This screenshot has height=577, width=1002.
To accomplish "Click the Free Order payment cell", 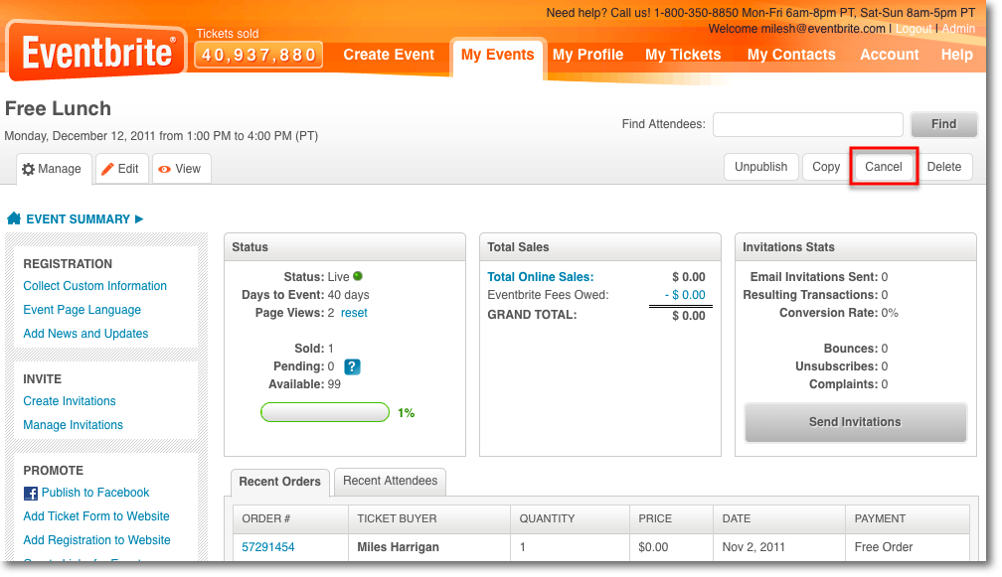I will pos(883,547).
